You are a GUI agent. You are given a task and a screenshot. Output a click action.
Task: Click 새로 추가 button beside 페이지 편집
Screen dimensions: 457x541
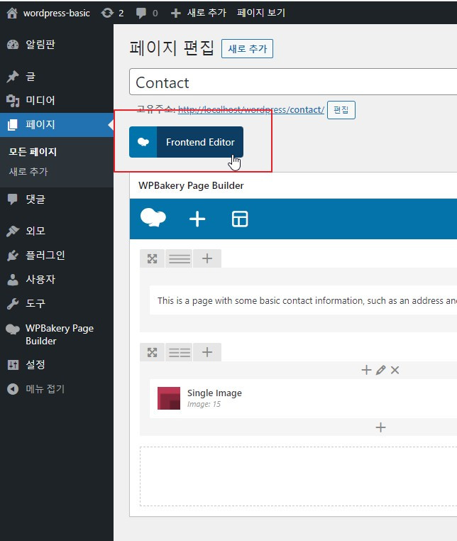(x=247, y=49)
